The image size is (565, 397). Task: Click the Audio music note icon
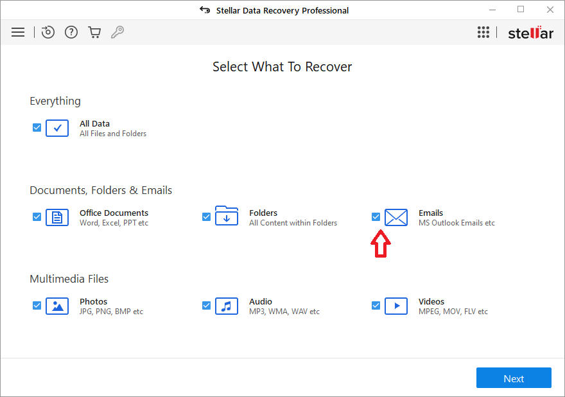pyautogui.click(x=227, y=306)
